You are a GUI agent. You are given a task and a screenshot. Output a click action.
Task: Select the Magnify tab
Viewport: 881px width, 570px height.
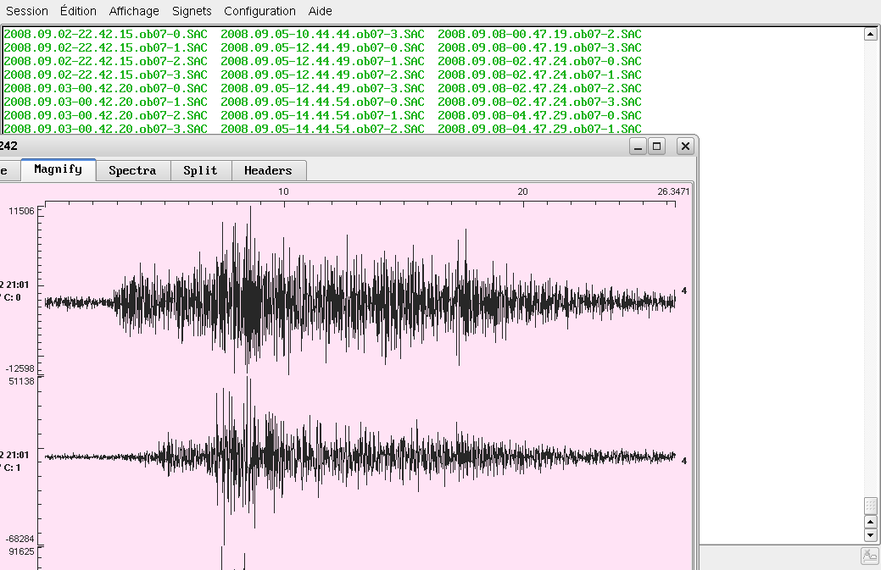pos(58,169)
